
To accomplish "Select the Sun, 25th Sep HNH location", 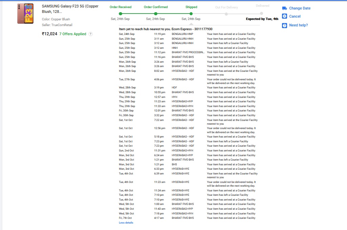I will pyautogui.click(x=175, y=48).
